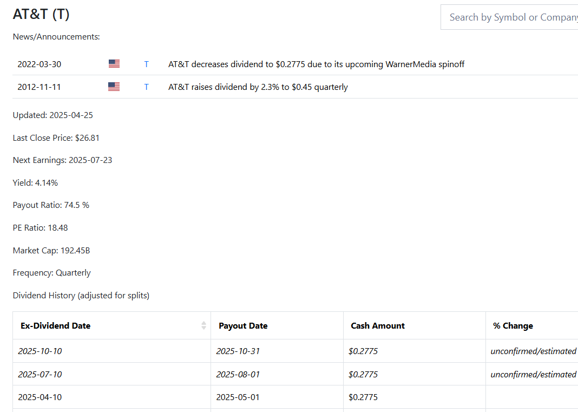Viewport: 578px width, 412px height.
Task: Click the $0.2775 amount in the 2025-10-10 row
Action: click(363, 351)
